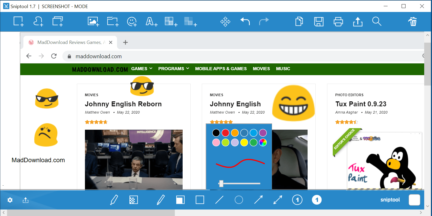
Task: Click the MADDOWNLOAD.COM site logo
Action: tap(100, 69)
